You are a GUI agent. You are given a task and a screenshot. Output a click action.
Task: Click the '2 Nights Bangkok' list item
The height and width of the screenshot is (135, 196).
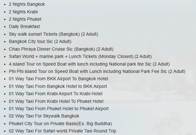tap(27, 4)
